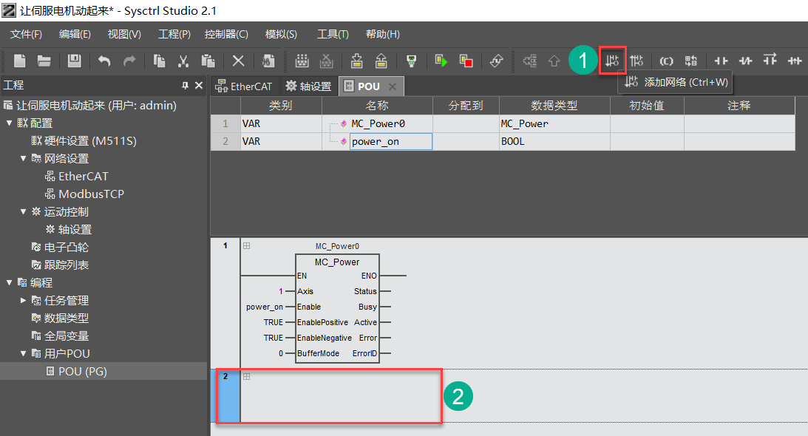Click the Redo arrow icon
Viewport: 808px width, 436px height.
pos(129,61)
